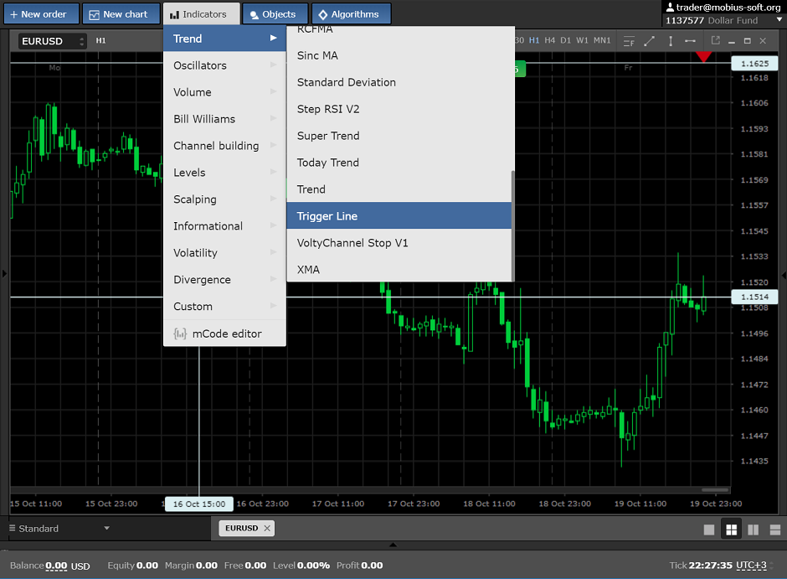Switch to the MN1 timeframe
This screenshot has width=787, height=579.
pyautogui.click(x=602, y=40)
